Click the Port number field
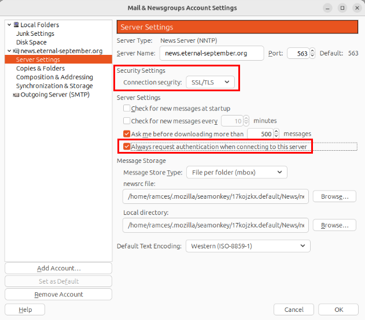This screenshot has height=320, width=365. [298, 54]
